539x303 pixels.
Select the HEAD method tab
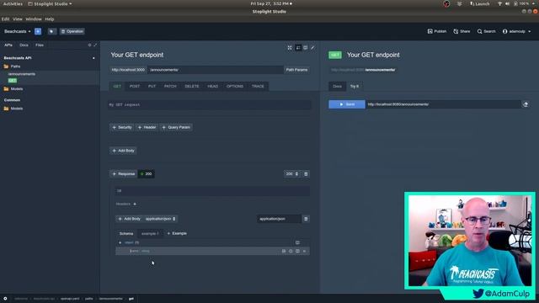(213, 86)
